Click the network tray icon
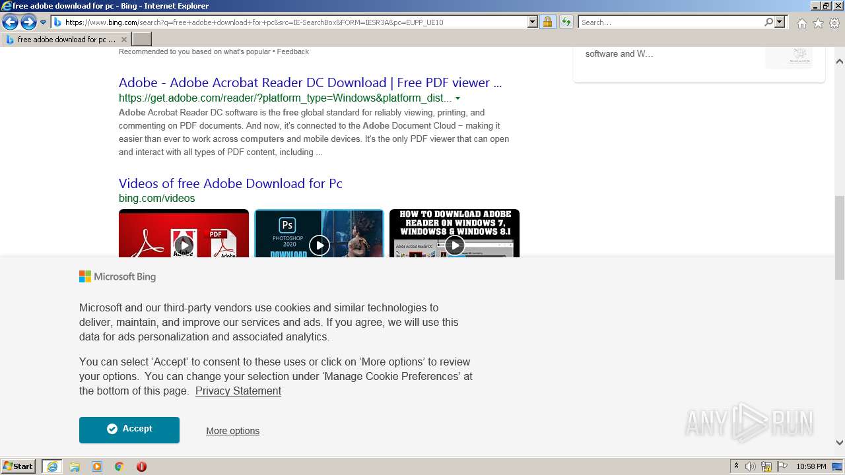 point(766,466)
